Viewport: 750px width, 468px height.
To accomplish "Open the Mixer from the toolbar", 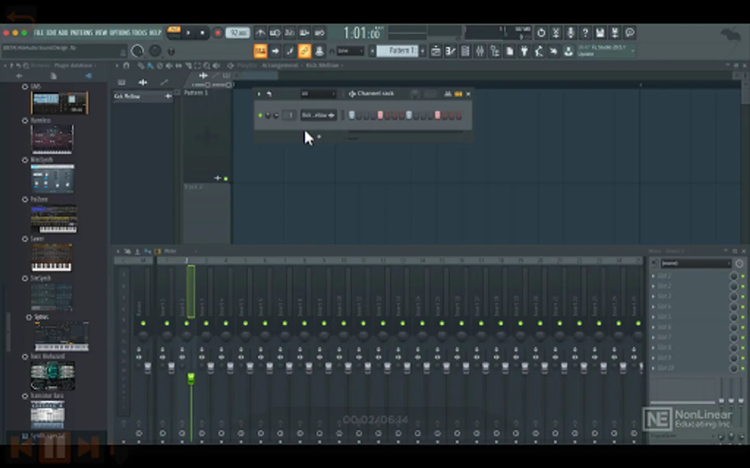I will (x=480, y=51).
